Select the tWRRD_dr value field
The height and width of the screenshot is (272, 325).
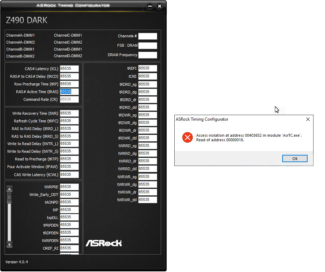[148, 161]
